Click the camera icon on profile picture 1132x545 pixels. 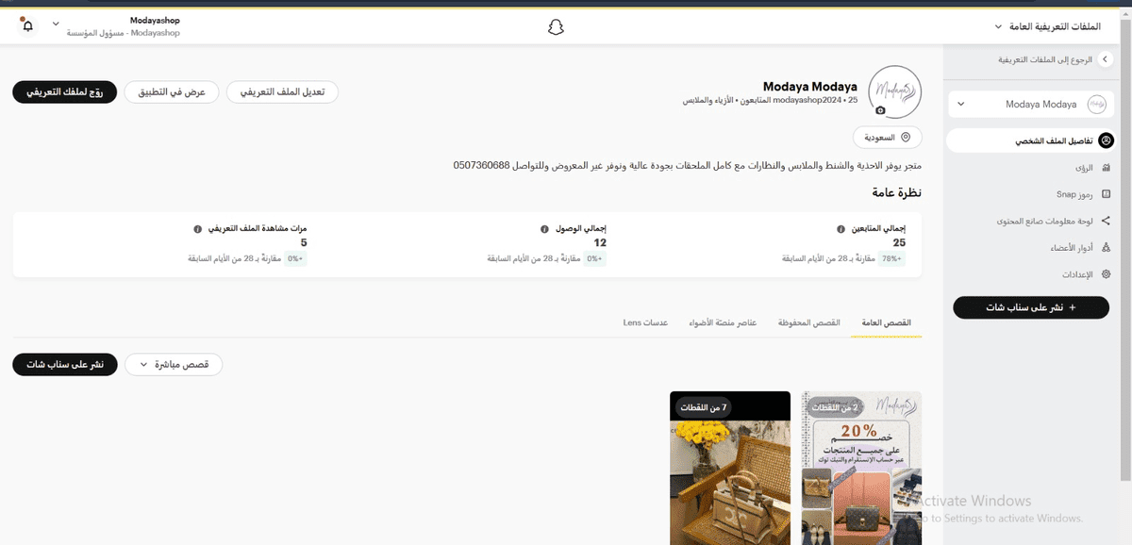(880, 110)
